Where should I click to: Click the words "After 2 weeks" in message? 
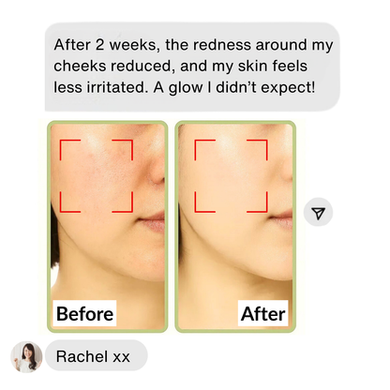pyautogui.click(x=105, y=45)
